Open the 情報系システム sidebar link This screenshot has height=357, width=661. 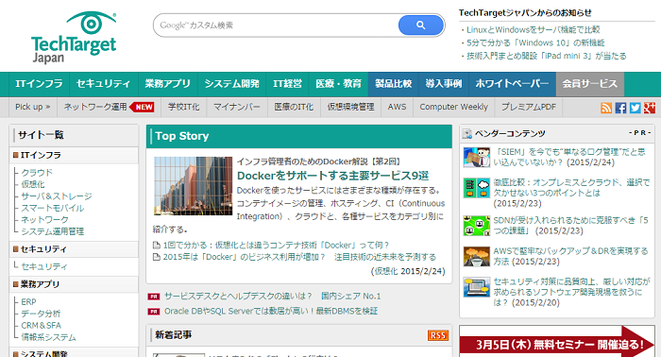[x=48, y=337]
